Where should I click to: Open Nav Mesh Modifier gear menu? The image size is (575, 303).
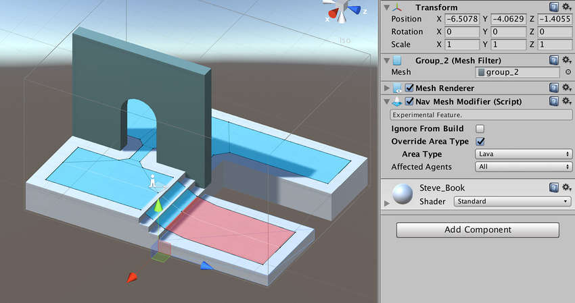coord(567,101)
